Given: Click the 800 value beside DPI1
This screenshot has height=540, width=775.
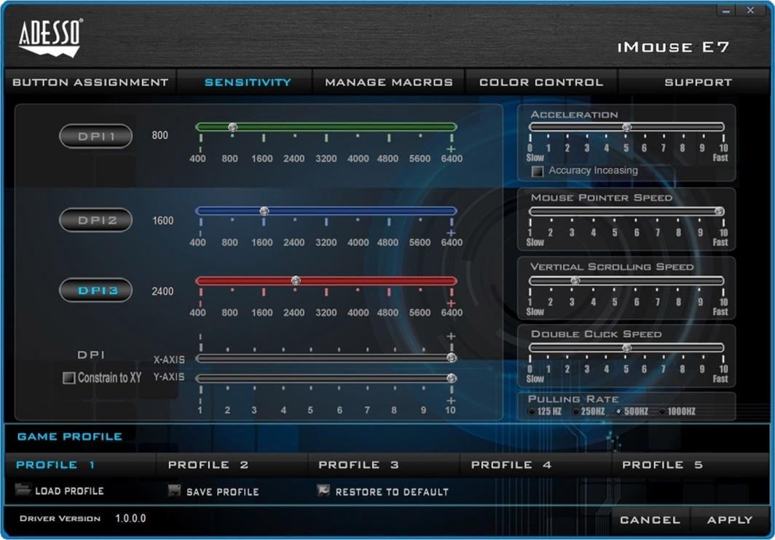Looking at the screenshot, I should [160, 135].
